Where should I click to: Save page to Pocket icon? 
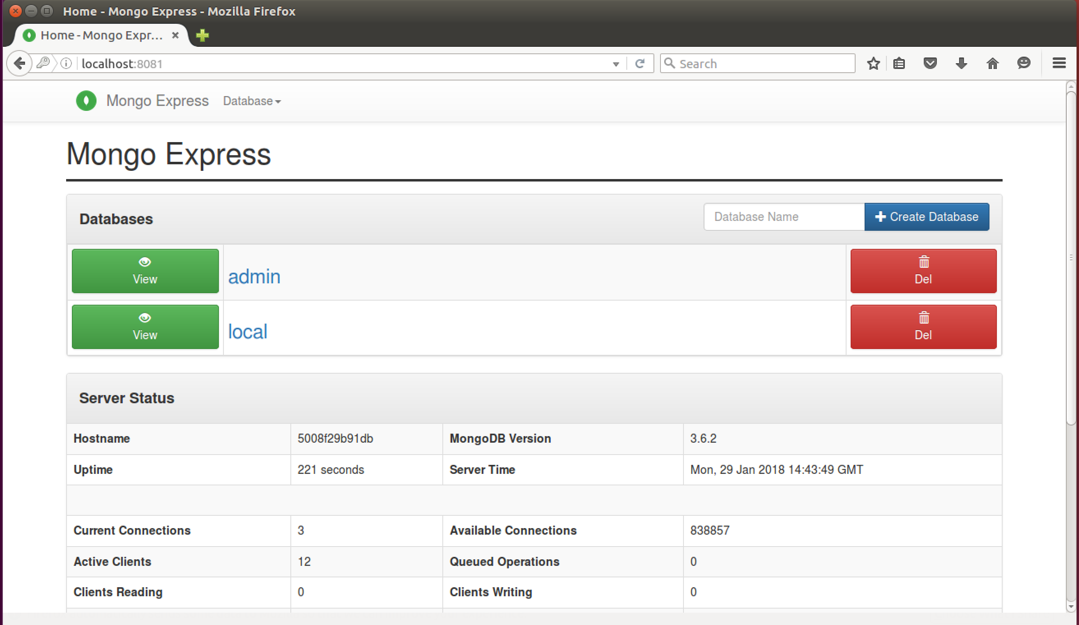pyautogui.click(x=930, y=64)
